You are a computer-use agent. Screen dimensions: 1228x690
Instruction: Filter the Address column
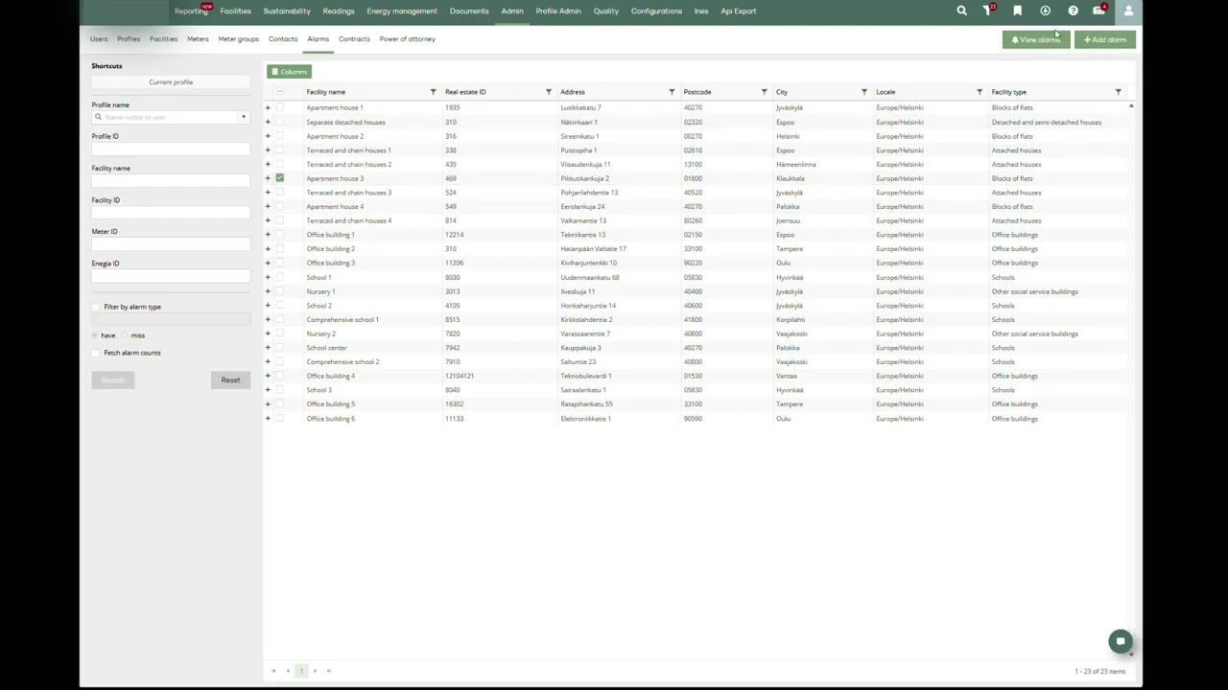(672, 92)
